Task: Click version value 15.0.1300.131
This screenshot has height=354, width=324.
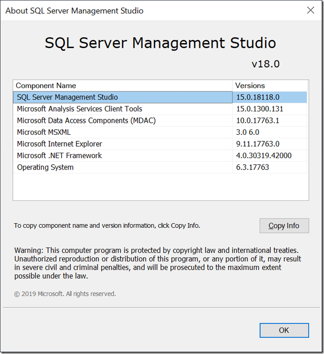Action: click(260, 109)
